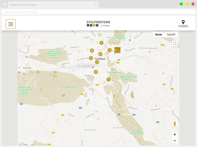The image size is (197, 147).
Task: Open a new browser tab with plus icon
Action: pyautogui.click(x=4, y=5)
